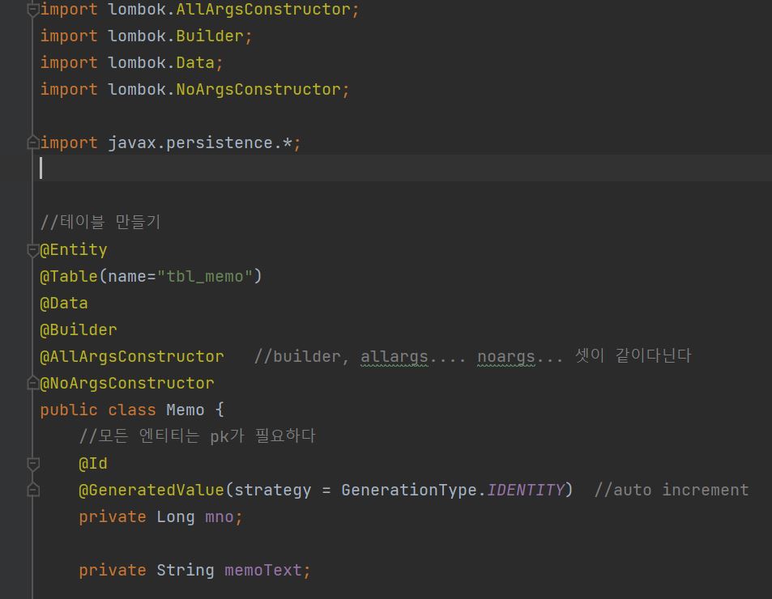
Task: Click the 'memoText' field name
Action: 262,570
